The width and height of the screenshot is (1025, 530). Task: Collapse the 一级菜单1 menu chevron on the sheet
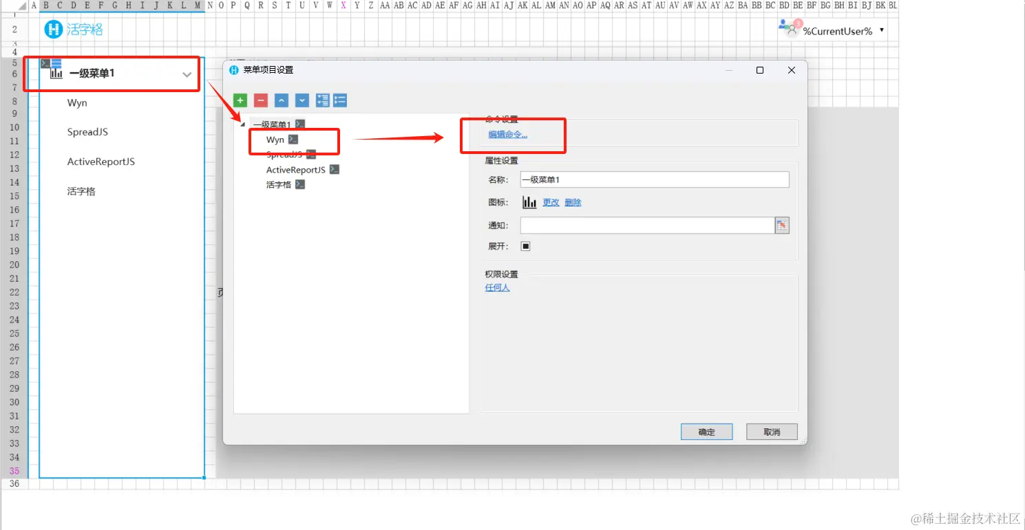point(187,75)
